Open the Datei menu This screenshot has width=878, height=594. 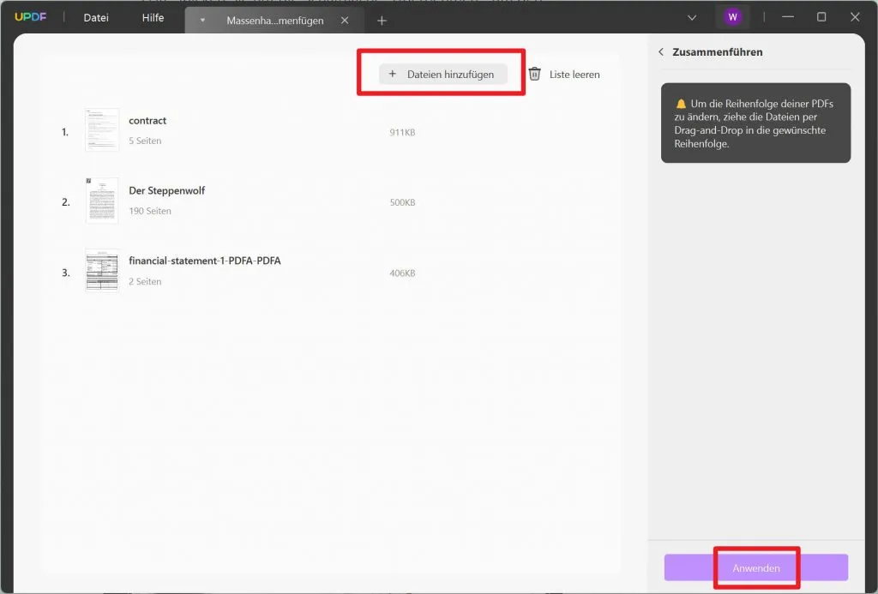(x=96, y=18)
